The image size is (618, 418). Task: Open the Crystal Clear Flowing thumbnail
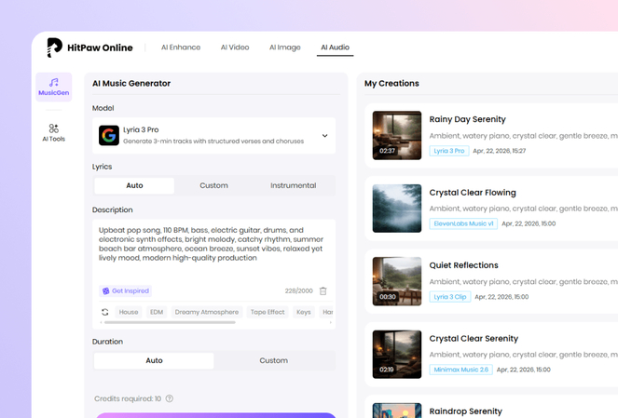point(397,209)
